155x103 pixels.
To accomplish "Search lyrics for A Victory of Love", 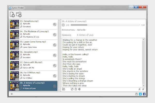I will tap(55, 86).
